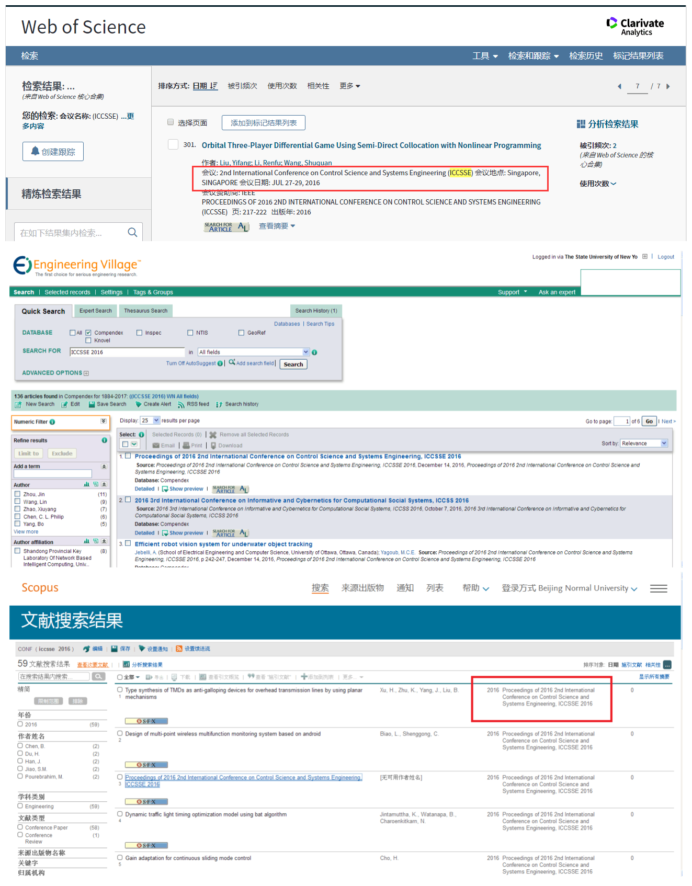Click the Scopus 设置馈送流 RSS icon

179,649
